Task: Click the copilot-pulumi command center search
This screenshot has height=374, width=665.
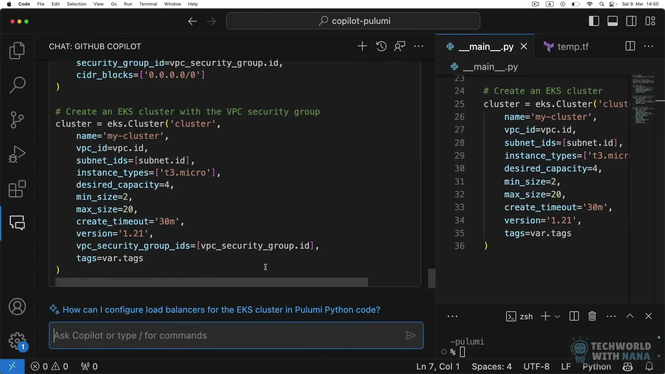Action: point(353,21)
